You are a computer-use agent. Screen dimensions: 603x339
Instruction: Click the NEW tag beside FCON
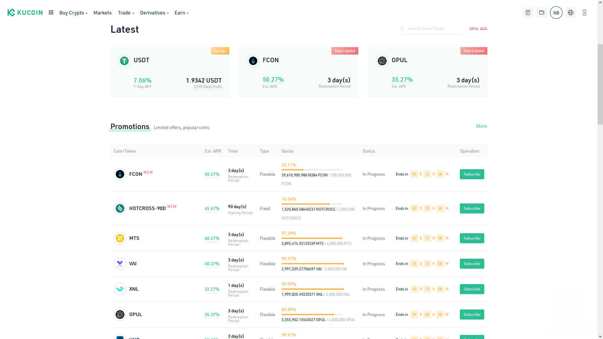(x=148, y=172)
